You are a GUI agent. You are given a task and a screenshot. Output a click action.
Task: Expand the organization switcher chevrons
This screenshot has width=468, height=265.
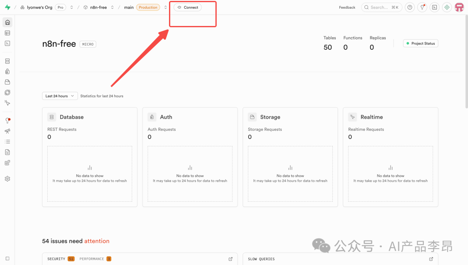point(71,7)
